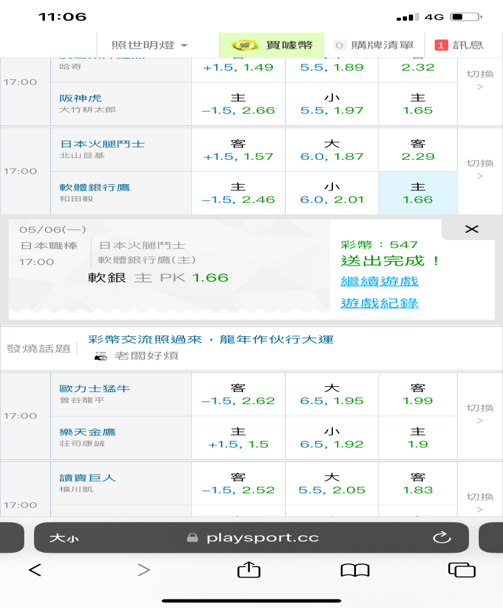Screen dimensions: 503x608
Task: Tap the playsport.cc address bar
Action: [251, 538]
